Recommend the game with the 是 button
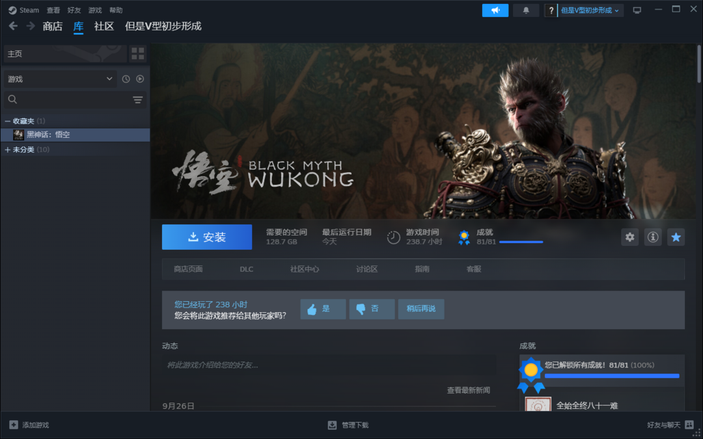The width and height of the screenshot is (703, 439). coord(323,309)
